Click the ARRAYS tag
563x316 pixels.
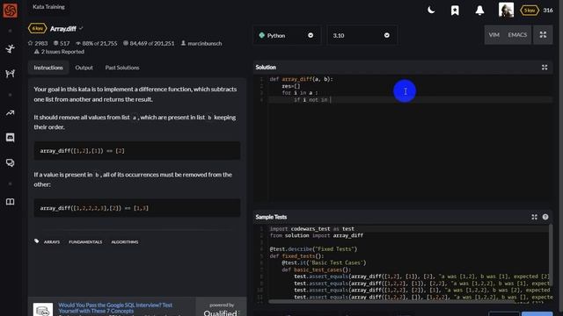point(52,242)
